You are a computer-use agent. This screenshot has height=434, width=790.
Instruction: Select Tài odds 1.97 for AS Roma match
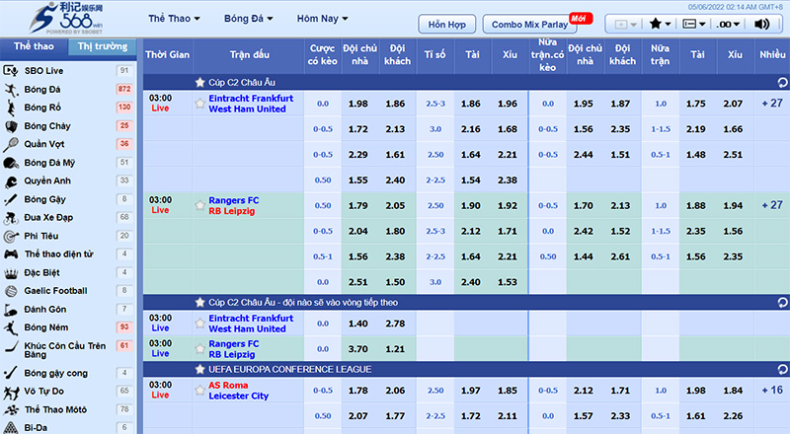[x=471, y=391]
